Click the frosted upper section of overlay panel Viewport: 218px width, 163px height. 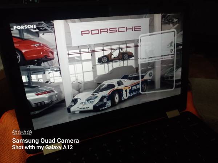tap(157, 45)
